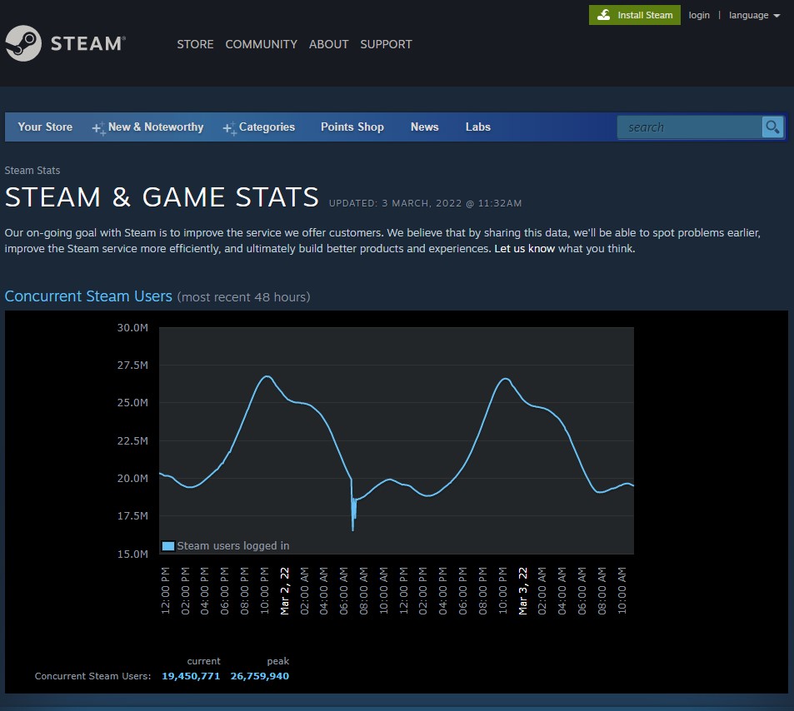This screenshot has height=711, width=794.
Task: Click the updated timestamp text
Action: click(426, 203)
